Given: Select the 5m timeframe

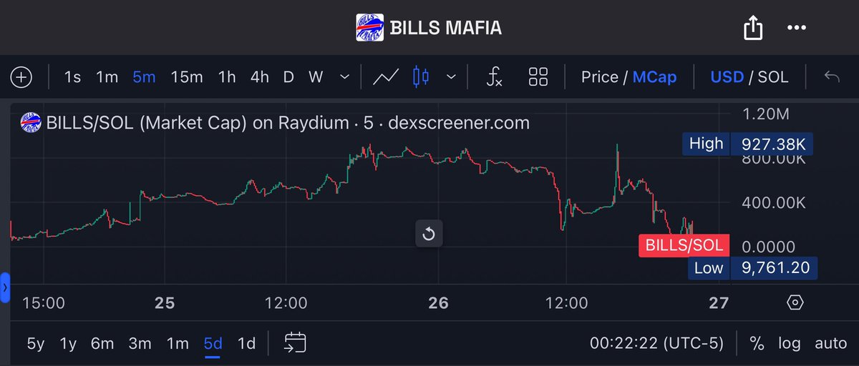Looking at the screenshot, I should click(144, 77).
